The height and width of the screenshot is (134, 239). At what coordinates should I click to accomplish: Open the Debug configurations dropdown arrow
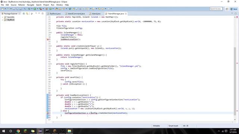click(x=32, y=9)
